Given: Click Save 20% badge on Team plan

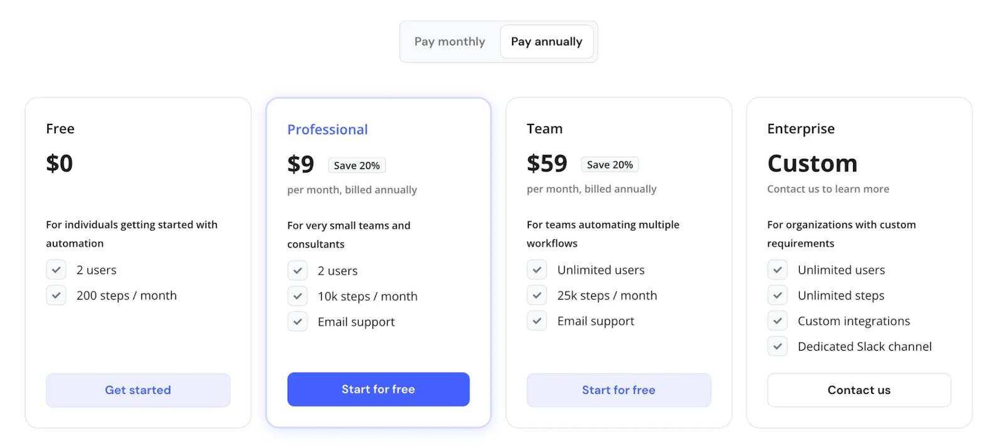Looking at the screenshot, I should pyautogui.click(x=610, y=165).
